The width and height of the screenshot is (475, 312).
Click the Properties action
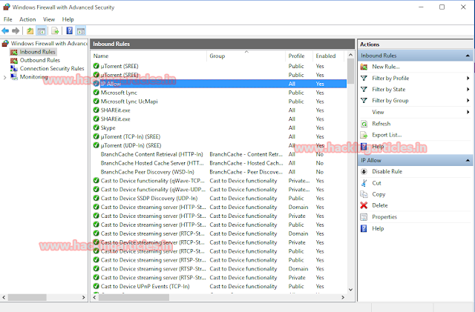384,217
